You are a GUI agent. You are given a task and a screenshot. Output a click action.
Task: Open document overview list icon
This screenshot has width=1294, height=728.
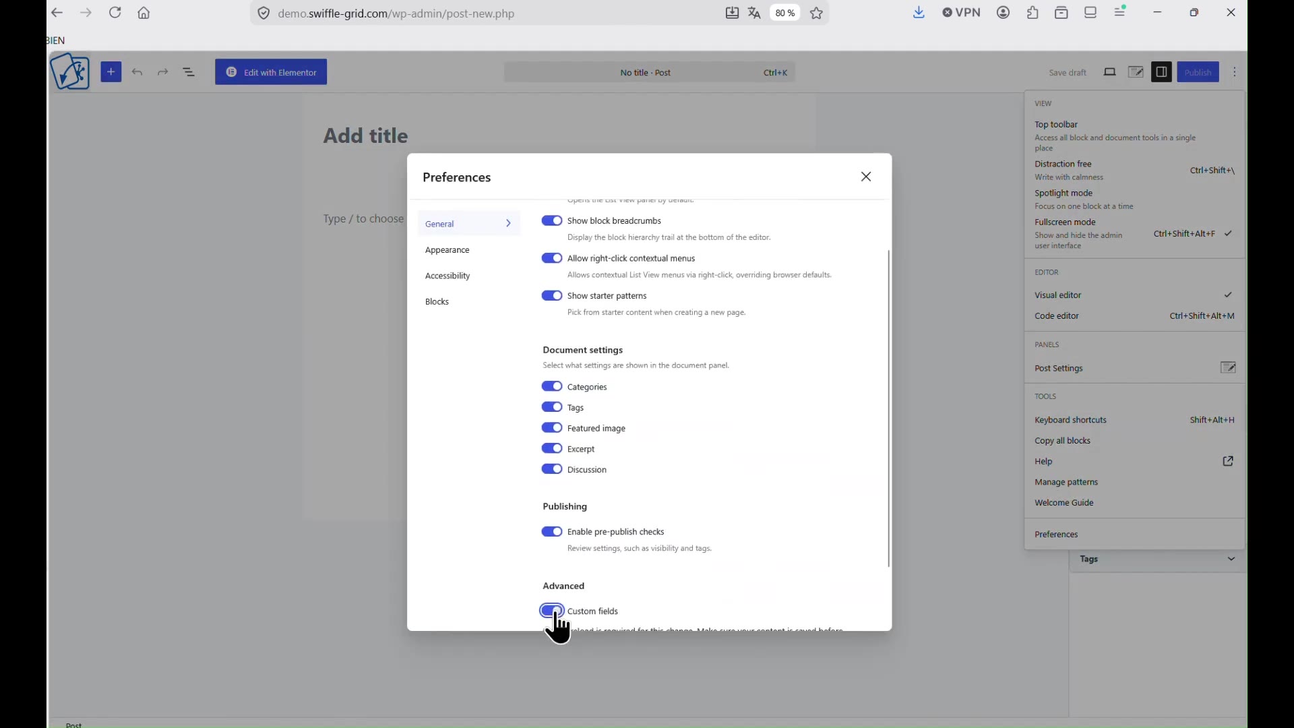[189, 72]
